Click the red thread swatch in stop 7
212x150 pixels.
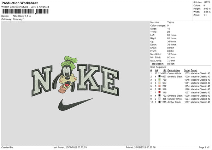(x=160, y=92)
